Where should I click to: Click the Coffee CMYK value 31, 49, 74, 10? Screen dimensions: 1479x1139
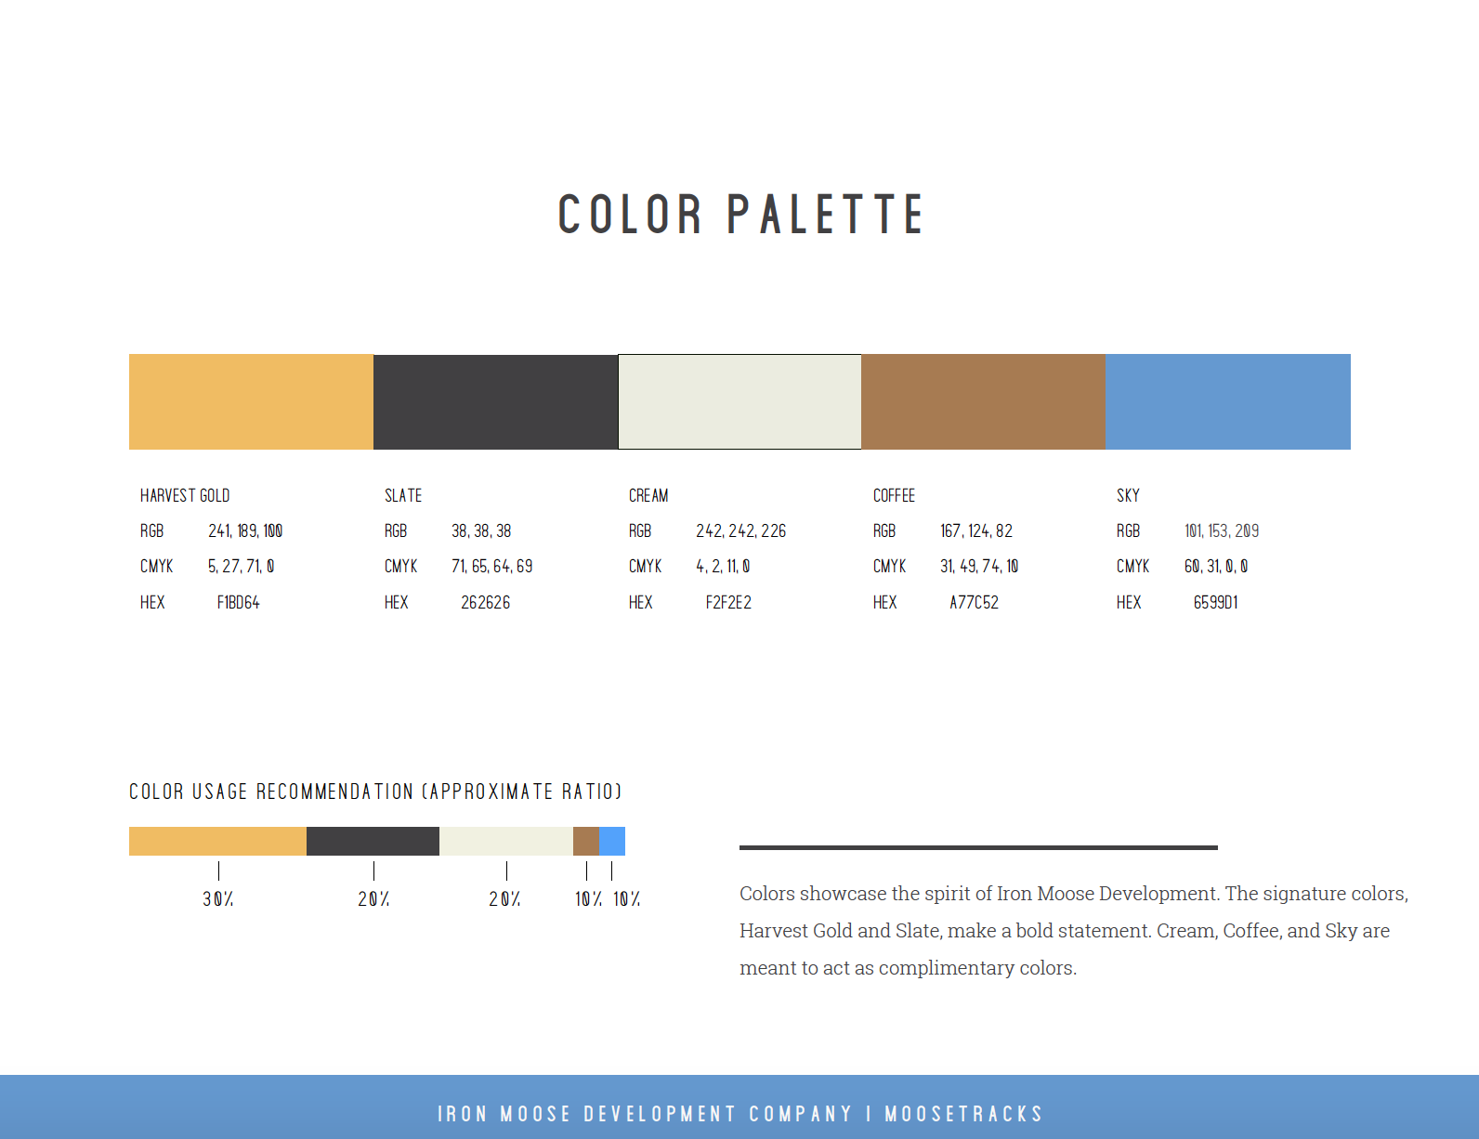[x=979, y=566]
